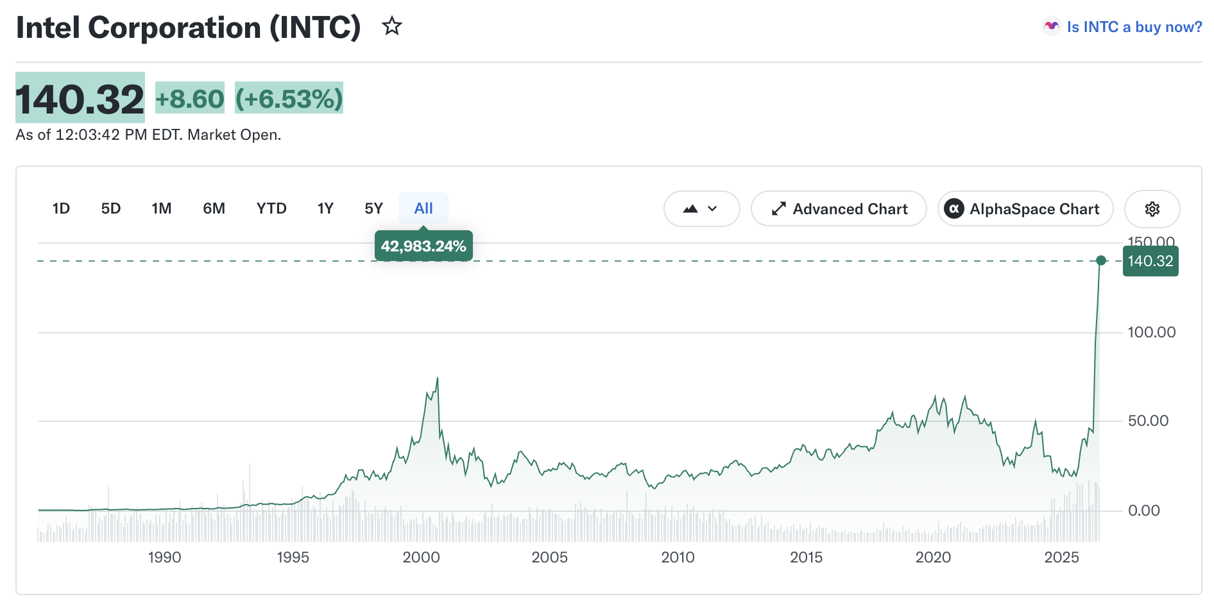Click the 1990 year label on axis
1214x608 pixels.
click(164, 557)
